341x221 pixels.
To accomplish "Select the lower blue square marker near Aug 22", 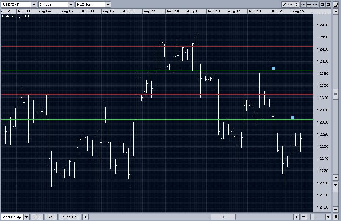I will click(x=293, y=117).
